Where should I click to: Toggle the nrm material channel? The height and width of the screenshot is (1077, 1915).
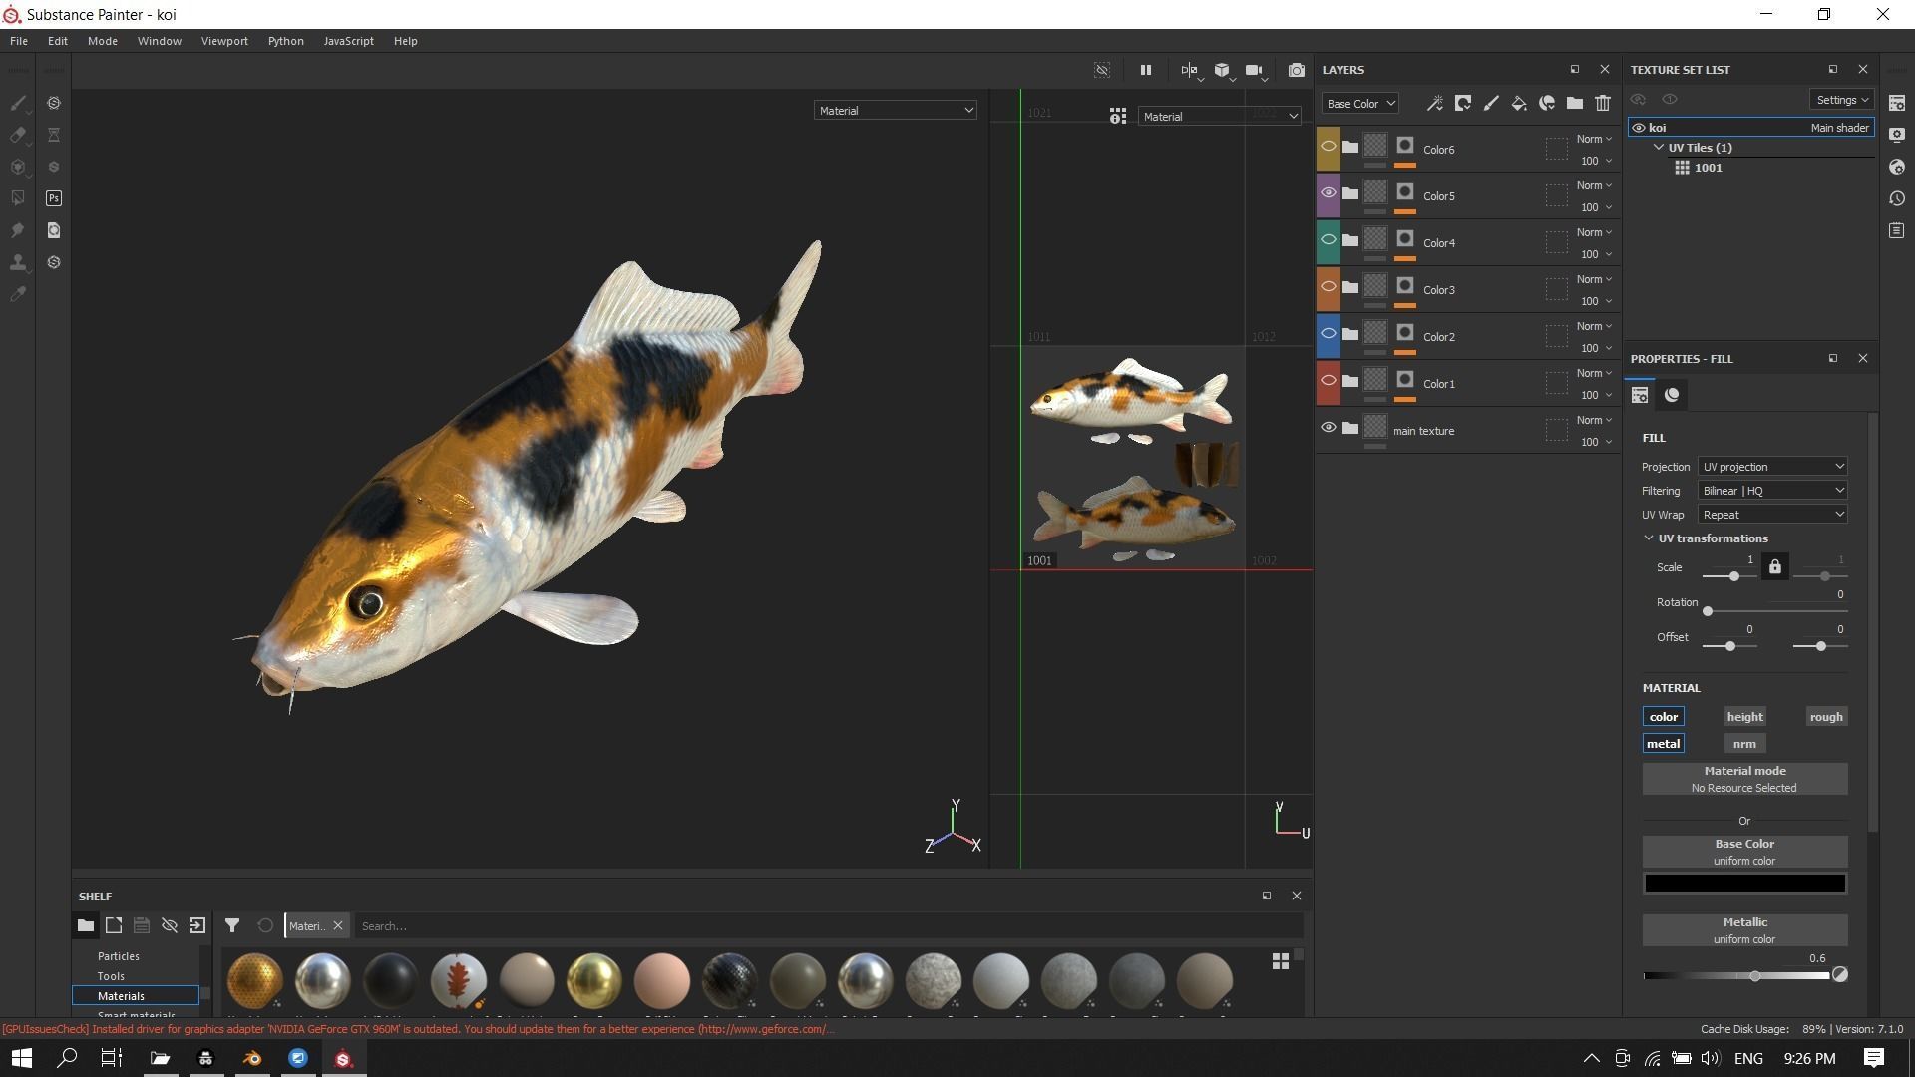click(1744, 744)
